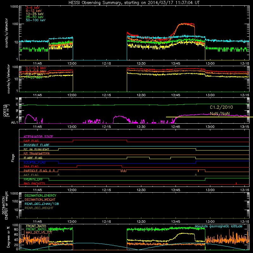
Task: Click the C1.2/2010 flare annotation
Action: 221,107
